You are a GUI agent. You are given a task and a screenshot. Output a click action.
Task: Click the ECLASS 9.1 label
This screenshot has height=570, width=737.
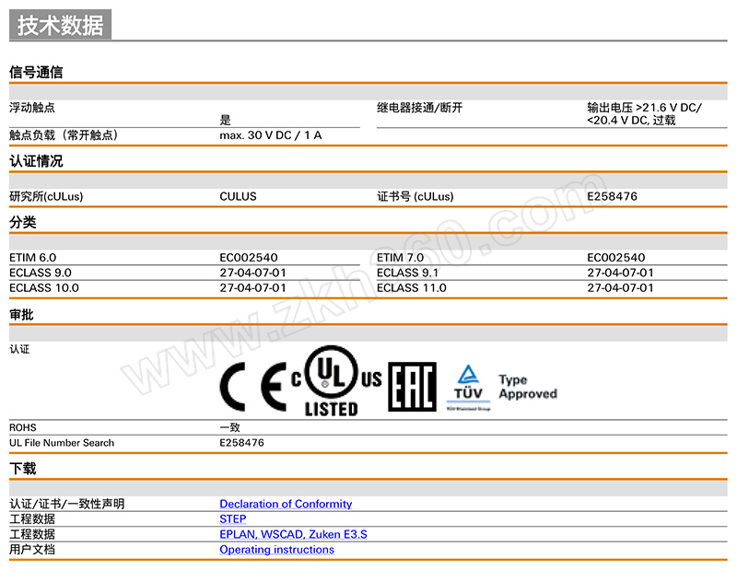[407, 273]
